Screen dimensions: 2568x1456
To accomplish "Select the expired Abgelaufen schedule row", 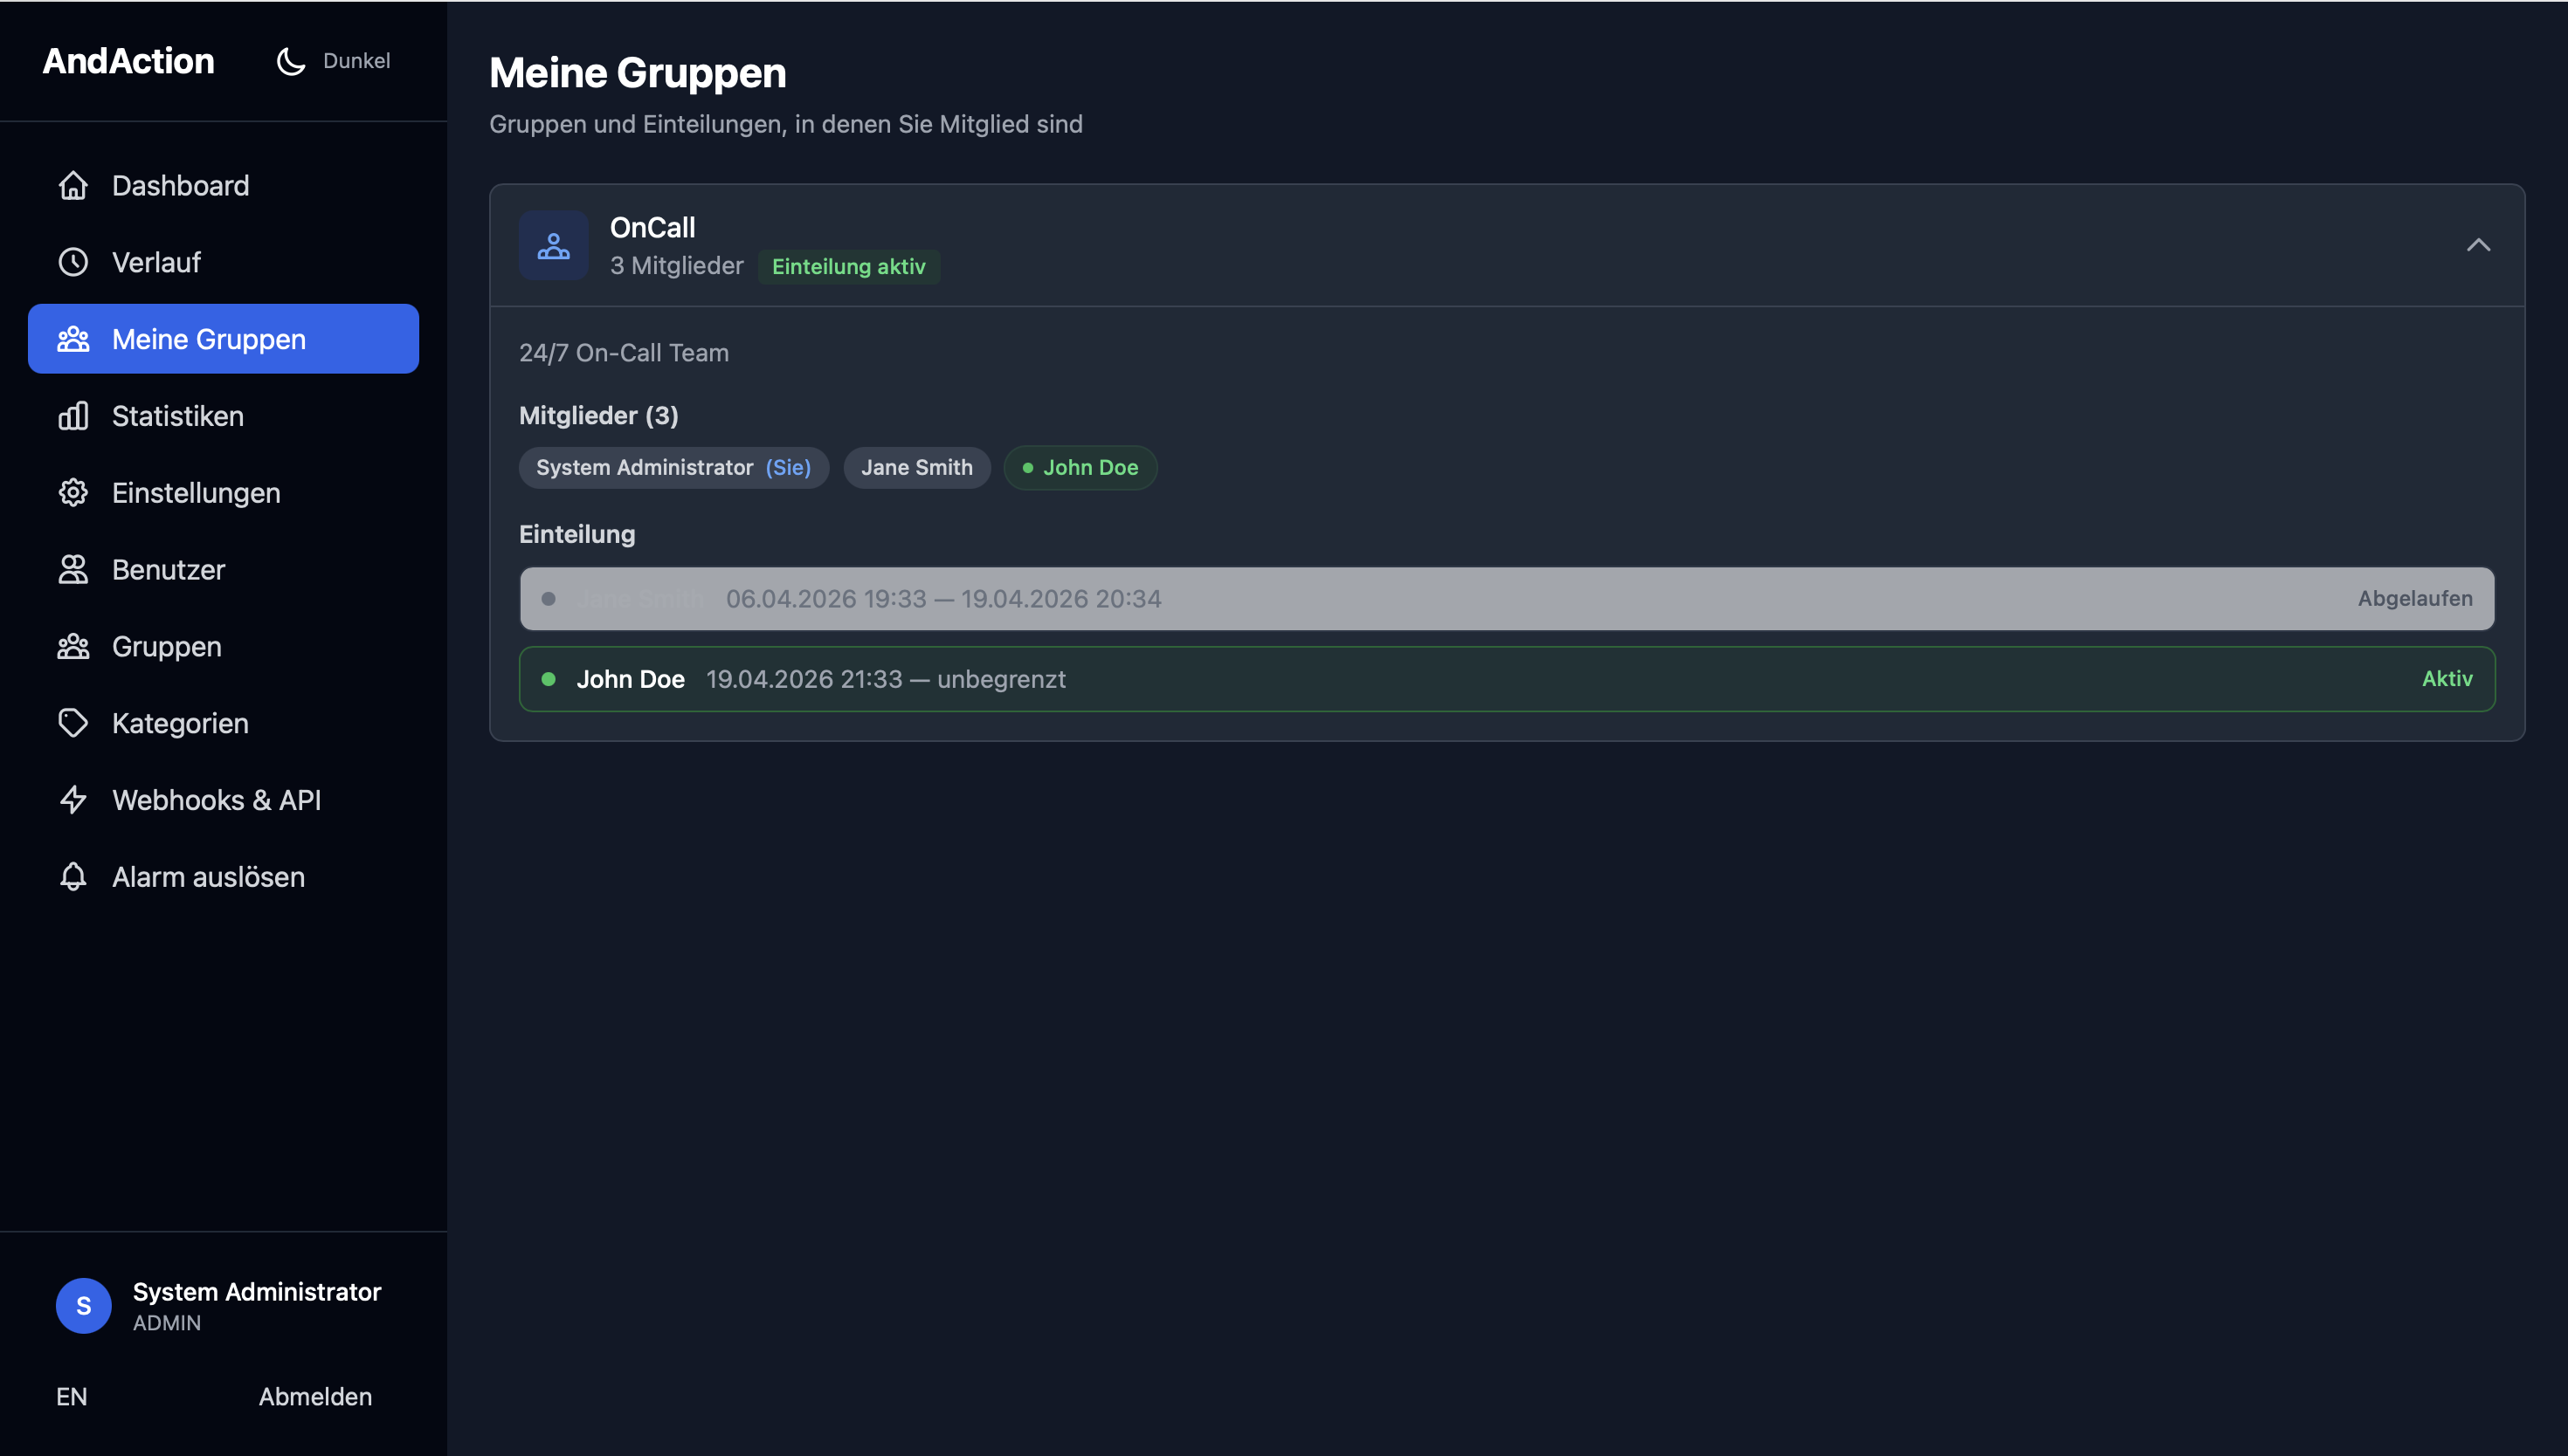I will [x=1506, y=599].
